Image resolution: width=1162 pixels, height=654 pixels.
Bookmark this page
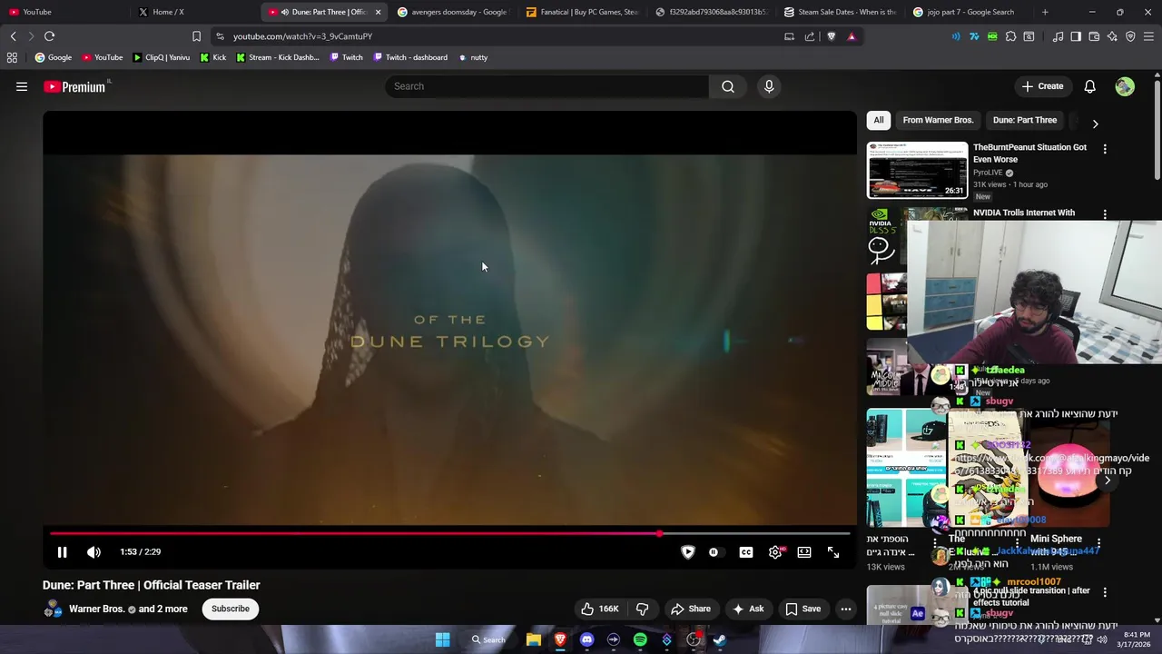(196, 36)
